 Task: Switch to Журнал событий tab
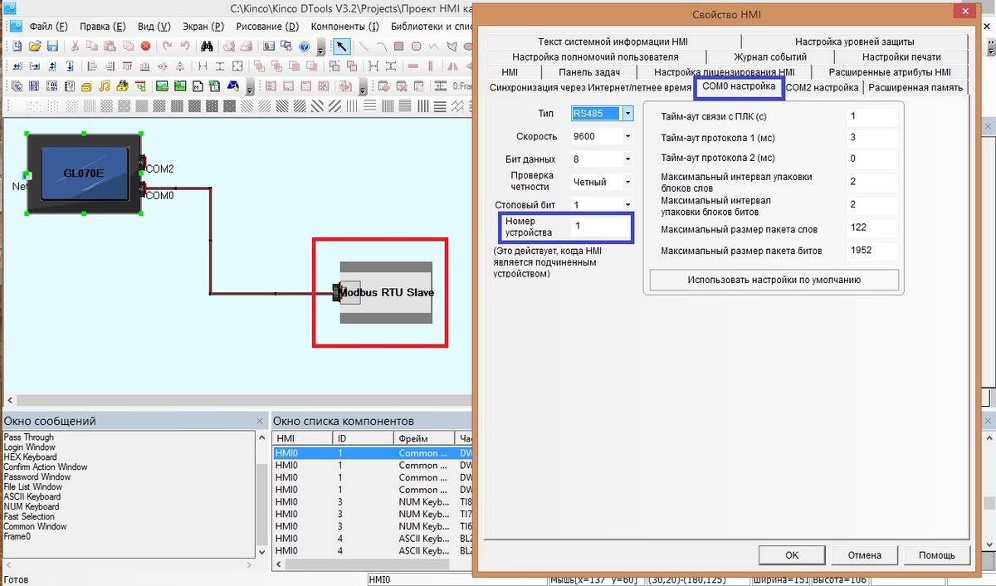769,56
